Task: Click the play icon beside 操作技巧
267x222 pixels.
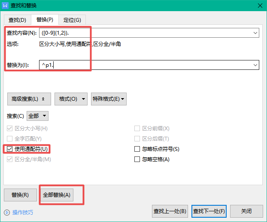Action: pos(7,212)
